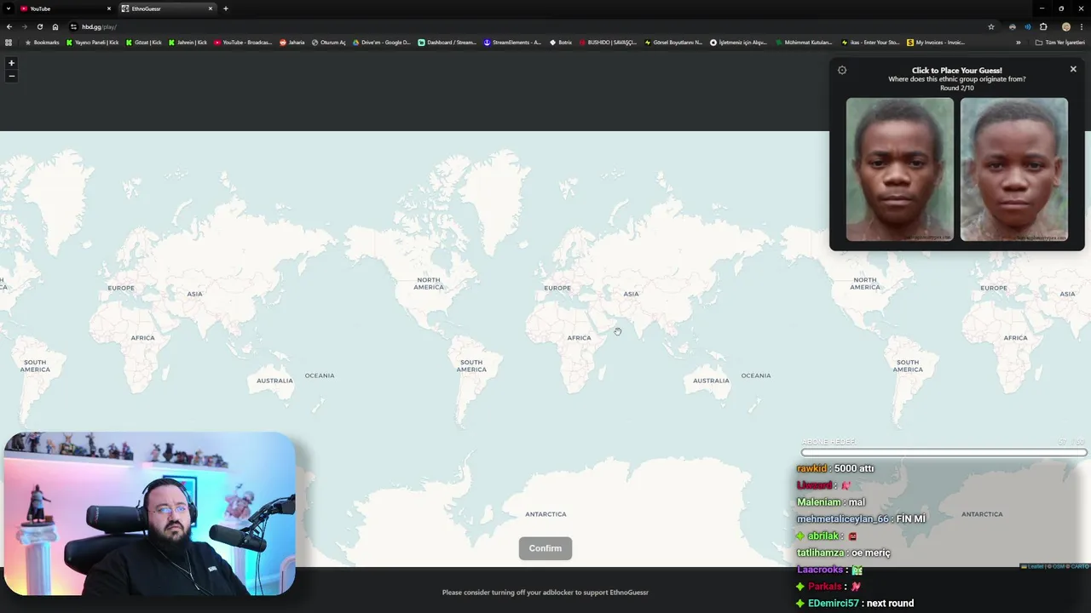Open the Chrome three-dot menu
The height and width of the screenshot is (613, 1091).
[1082, 26]
